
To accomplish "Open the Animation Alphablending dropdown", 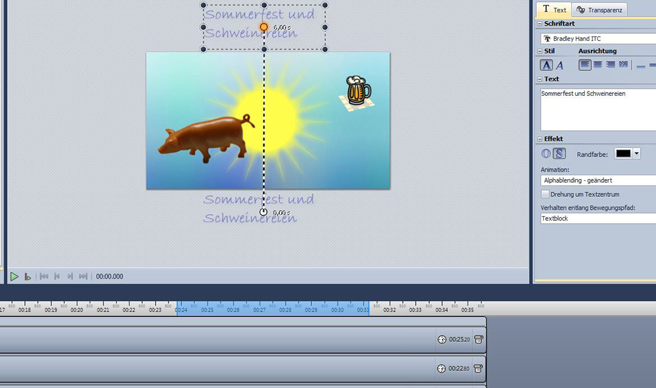I will click(598, 181).
